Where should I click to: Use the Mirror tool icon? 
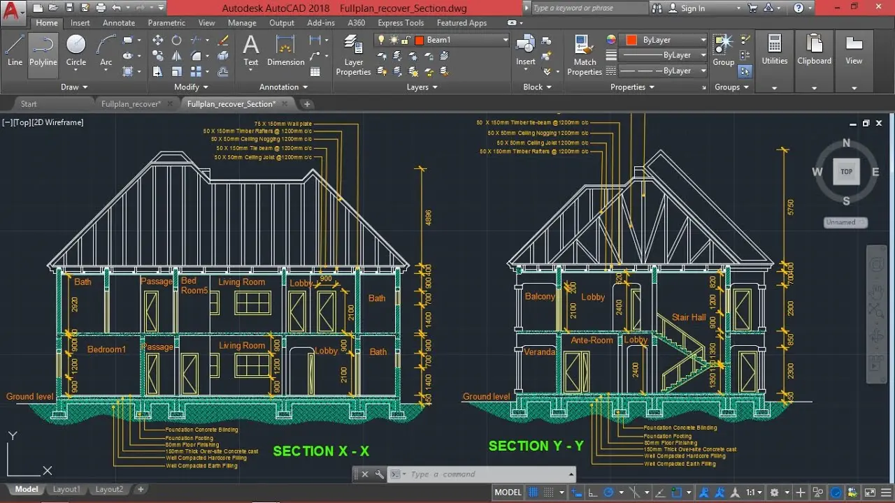(x=177, y=56)
